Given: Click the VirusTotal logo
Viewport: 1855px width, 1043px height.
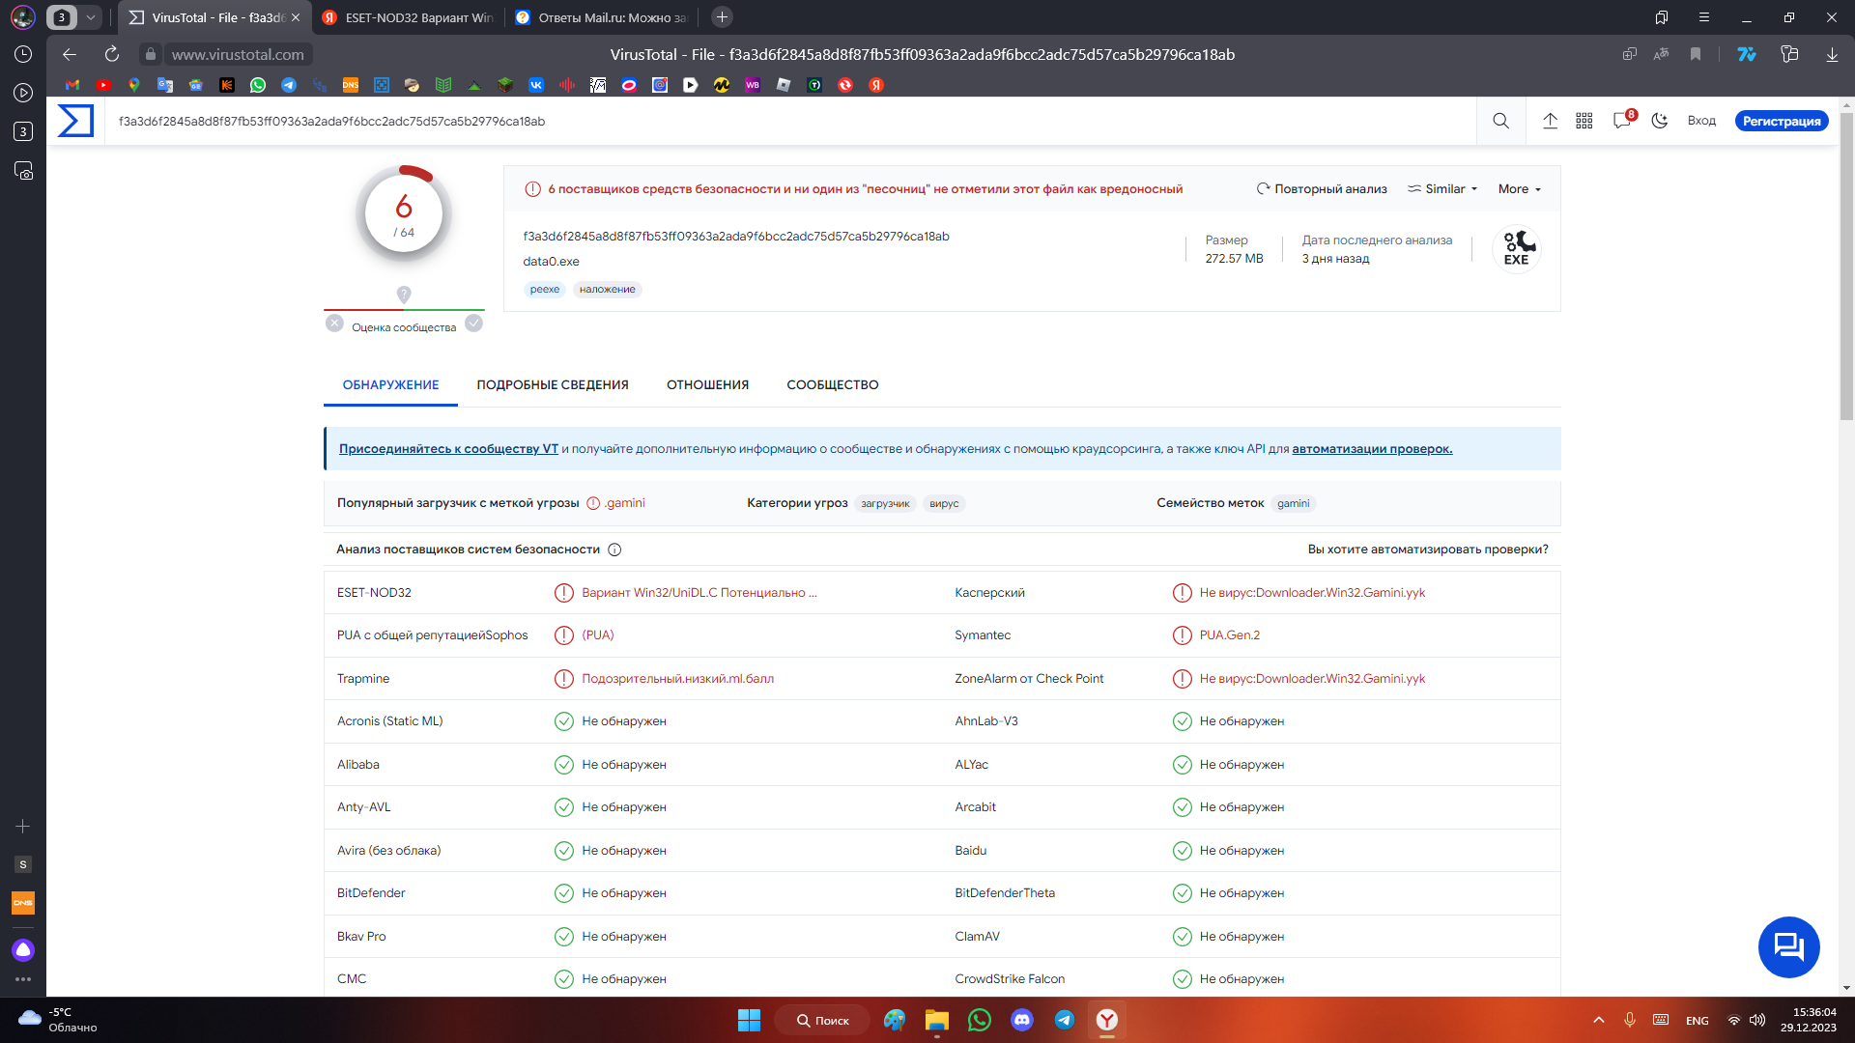Looking at the screenshot, I should click(x=75, y=121).
